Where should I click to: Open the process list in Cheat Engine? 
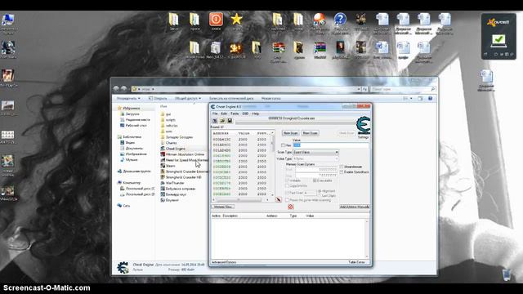(215, 121)
